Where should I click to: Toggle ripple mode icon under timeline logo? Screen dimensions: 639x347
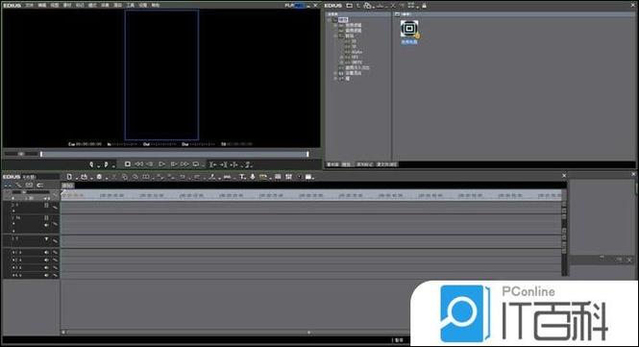pos(18,185)
